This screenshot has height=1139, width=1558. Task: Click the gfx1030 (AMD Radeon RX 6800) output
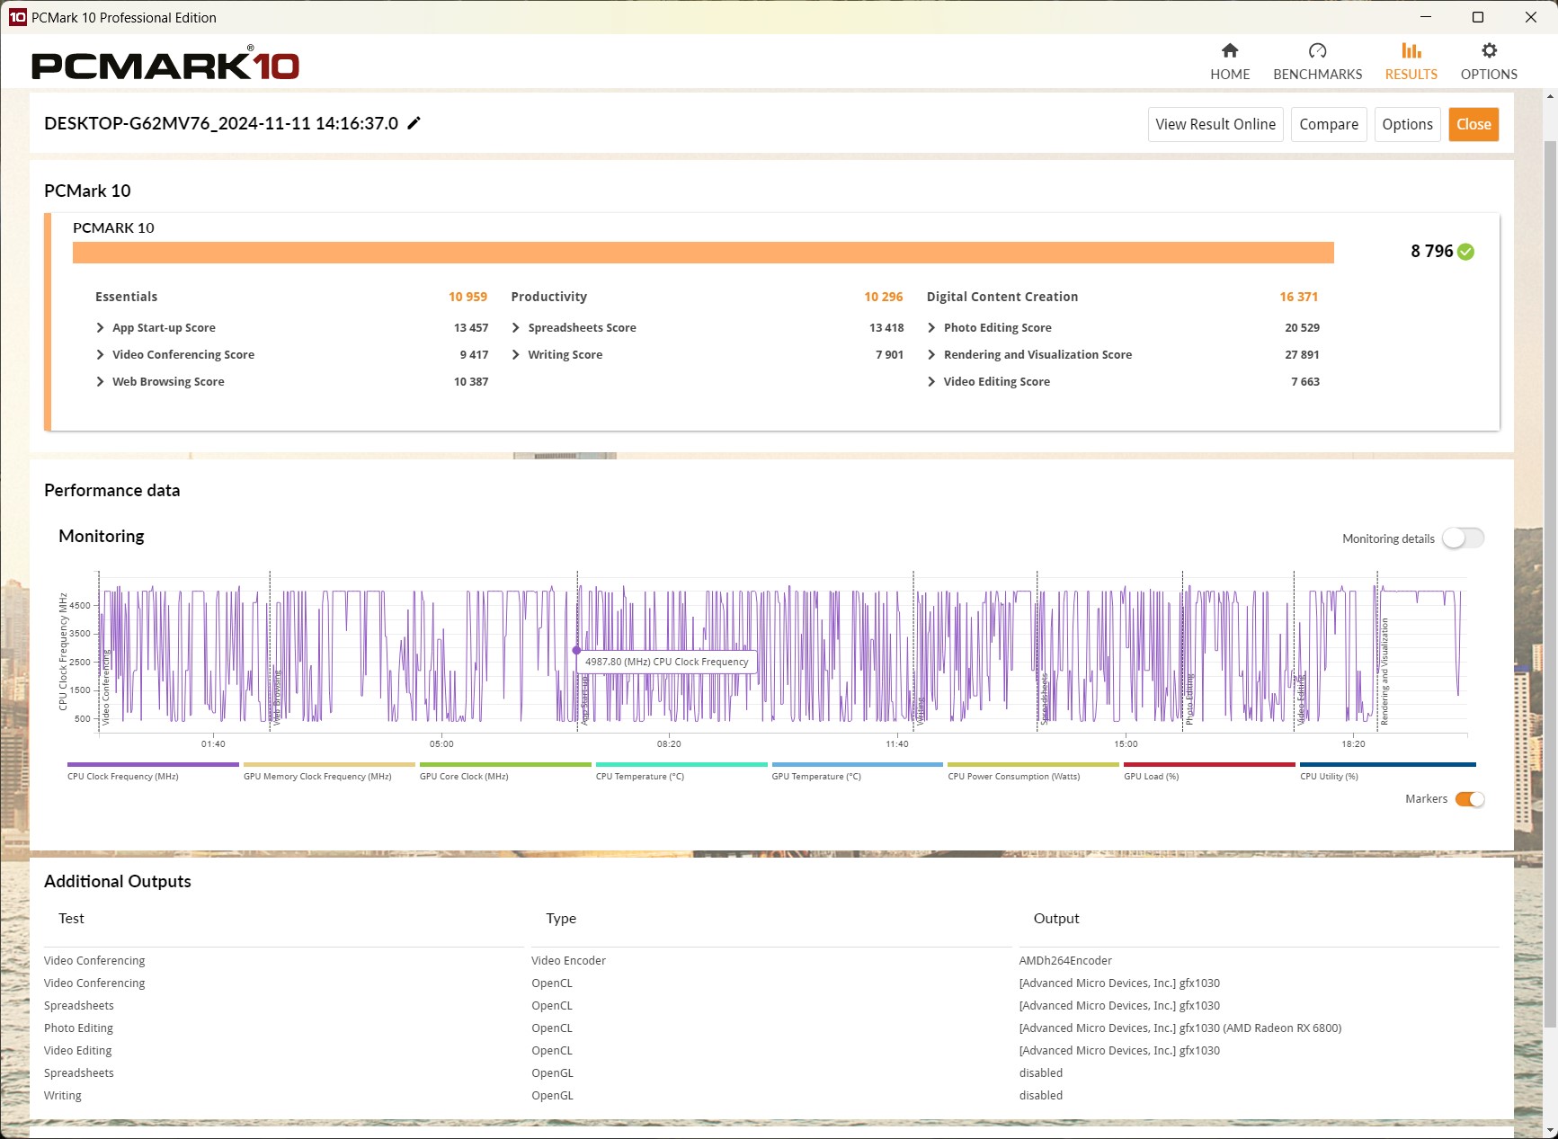pyautogui.click(x=1180, y=1028)
